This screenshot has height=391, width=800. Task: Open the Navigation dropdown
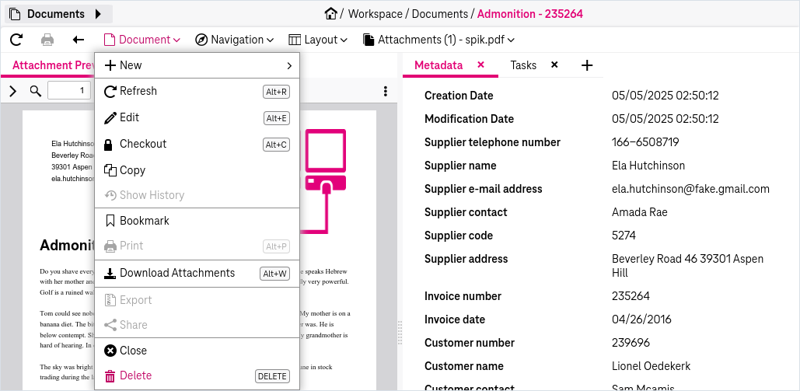[x=235, y=40]
